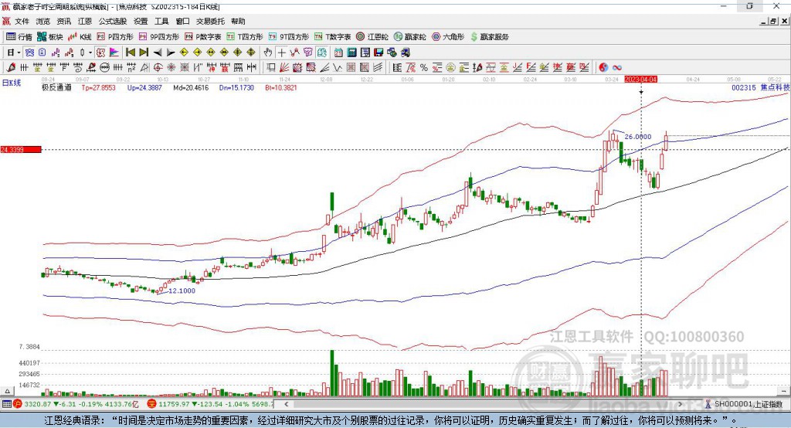Open the calendar icon numbered 21
Screen dimensions: 791x428
click(x=338, y=53)
